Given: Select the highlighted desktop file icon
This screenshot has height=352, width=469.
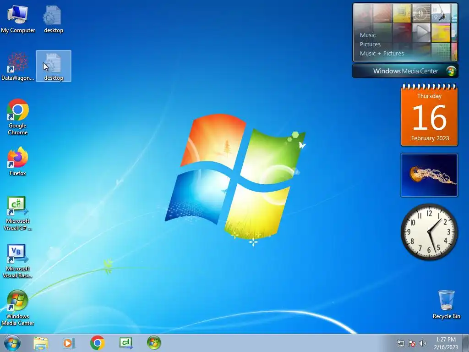Looking at the screenshot, I should 53,66.
